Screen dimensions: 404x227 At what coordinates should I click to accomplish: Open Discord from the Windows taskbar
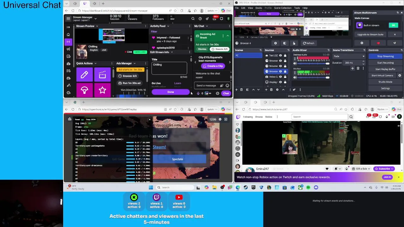coord(316,187)
